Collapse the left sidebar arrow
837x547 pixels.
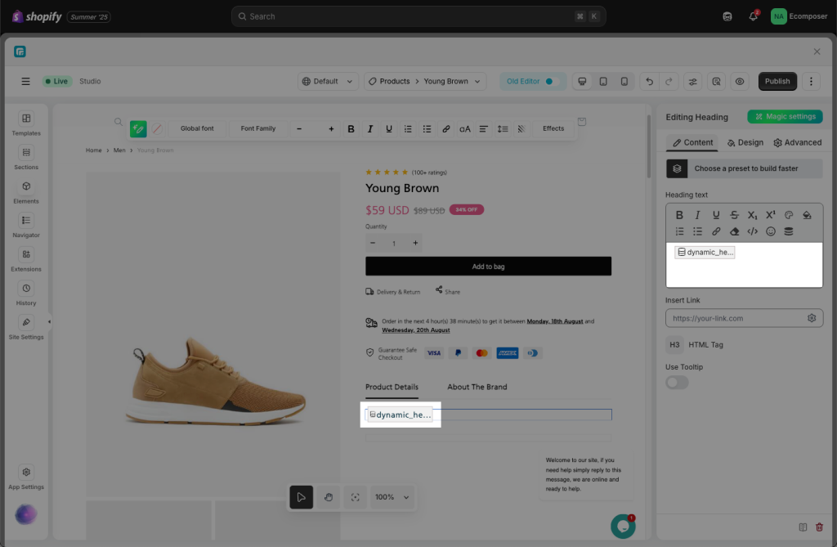coord(49,321)
